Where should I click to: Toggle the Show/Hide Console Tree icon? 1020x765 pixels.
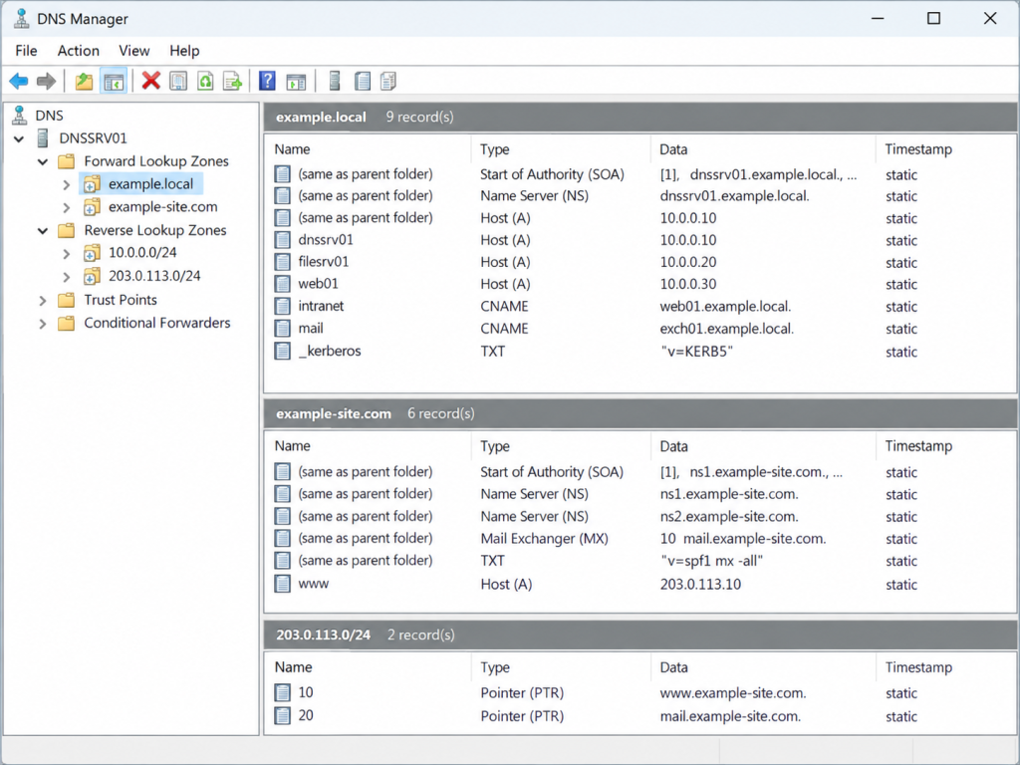[x=114, y=82]
